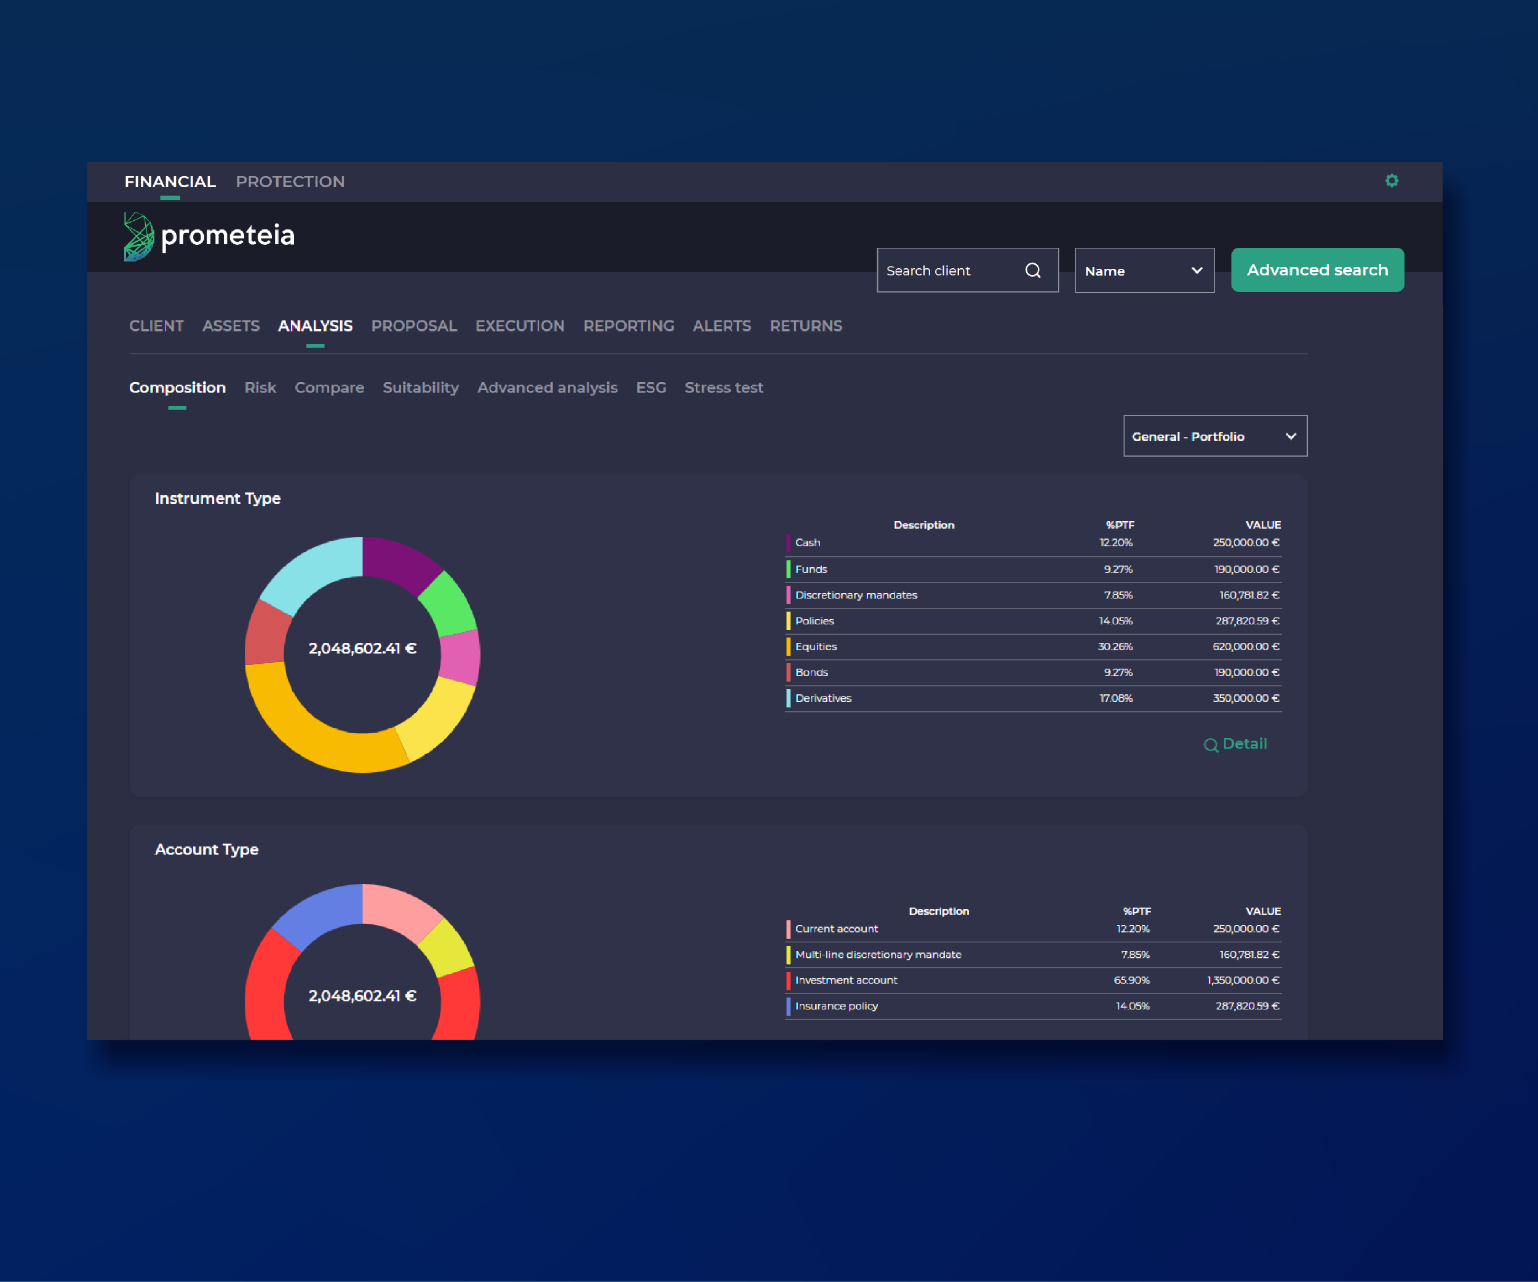Viewport: 1538px width, 1282px height.
Task: Click the settings gear icon
Action: coord(1392,181)
